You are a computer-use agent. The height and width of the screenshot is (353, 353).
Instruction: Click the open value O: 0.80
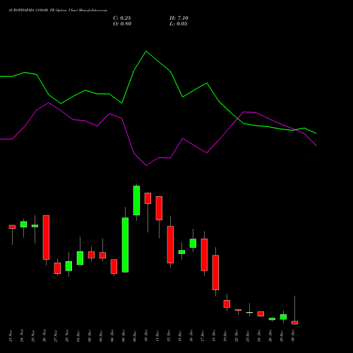pos(122,24)
